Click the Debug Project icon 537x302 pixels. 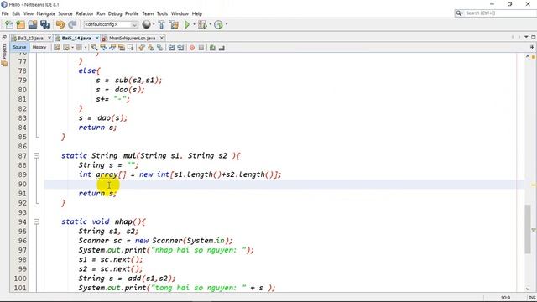pos(202,24)
